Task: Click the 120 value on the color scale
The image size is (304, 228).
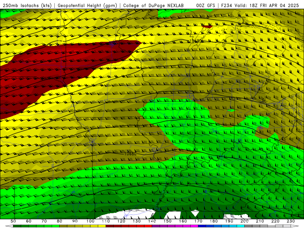Action: [121, 221]
